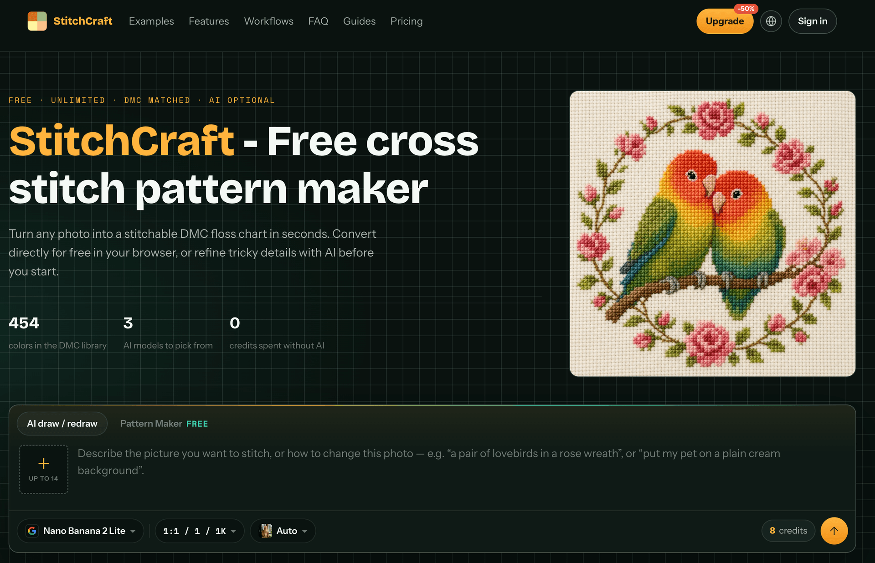Image resolution: width=875 pixels, height=563 pixels.
Task: Switch to Pattern Maker FREE tab
Action: click(164, 424)
